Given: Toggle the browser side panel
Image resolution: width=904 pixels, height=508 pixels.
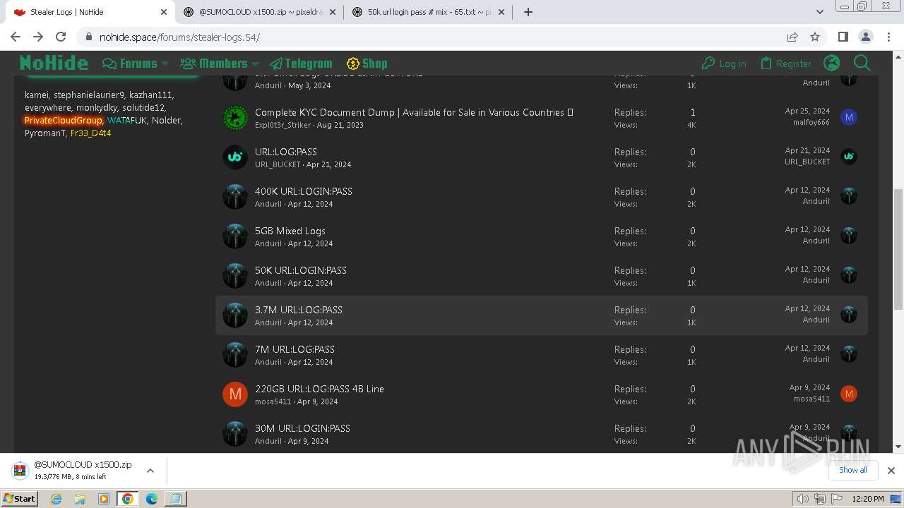Looking at the screenshot, I should [843, 37].
